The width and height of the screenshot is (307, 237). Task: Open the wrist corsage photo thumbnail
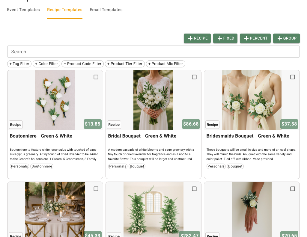[x=252, y=209]
